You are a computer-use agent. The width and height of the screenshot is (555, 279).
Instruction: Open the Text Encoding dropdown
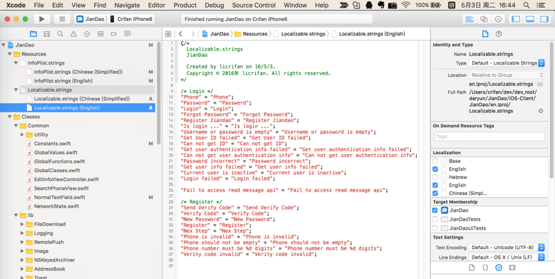(506, 247)
